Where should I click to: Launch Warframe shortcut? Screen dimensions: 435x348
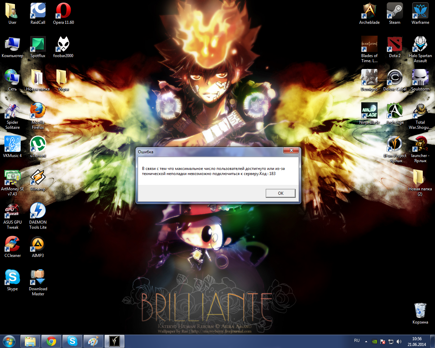coord(420,14)
